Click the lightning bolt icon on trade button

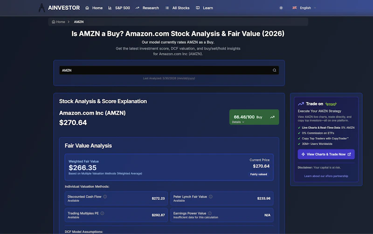(304, 154)
